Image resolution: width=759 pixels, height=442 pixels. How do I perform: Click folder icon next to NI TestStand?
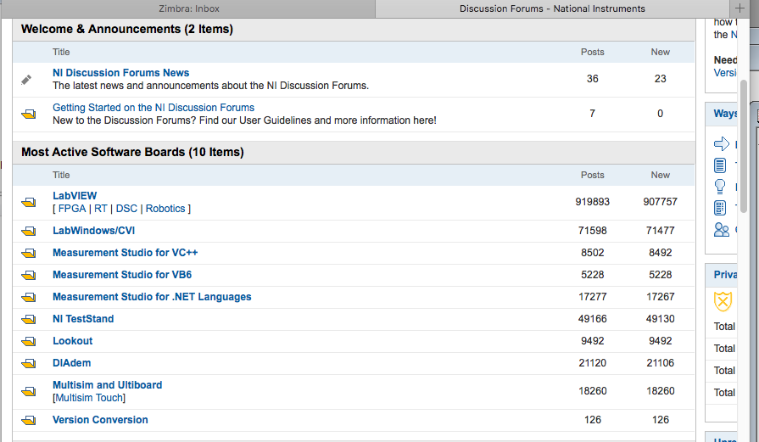29,320
